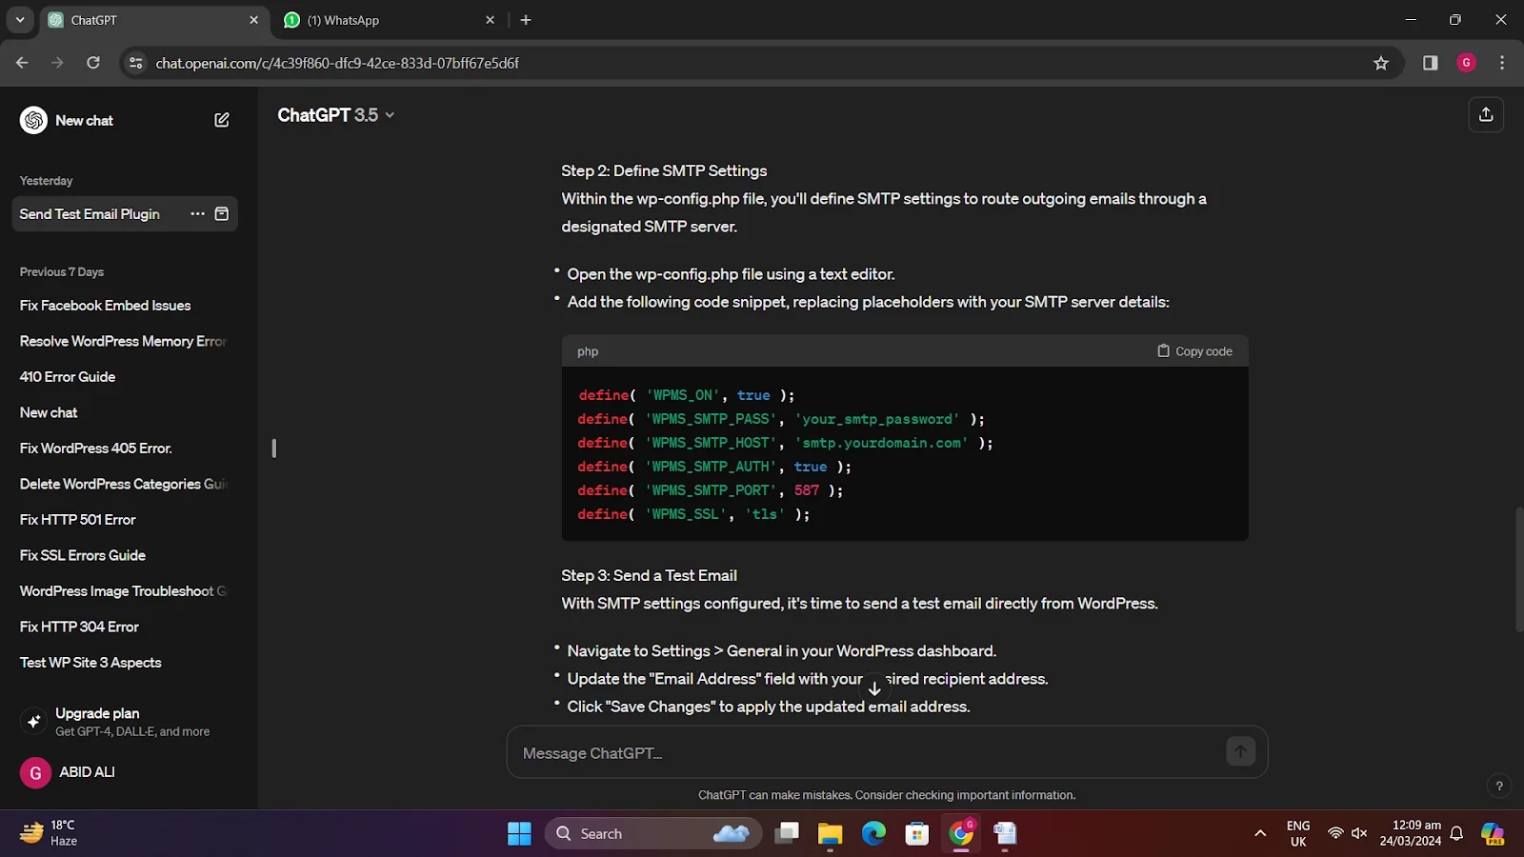1524x857 pixels.
Task: Click the ENG UK language indicator
Action: click(1298, 834)
